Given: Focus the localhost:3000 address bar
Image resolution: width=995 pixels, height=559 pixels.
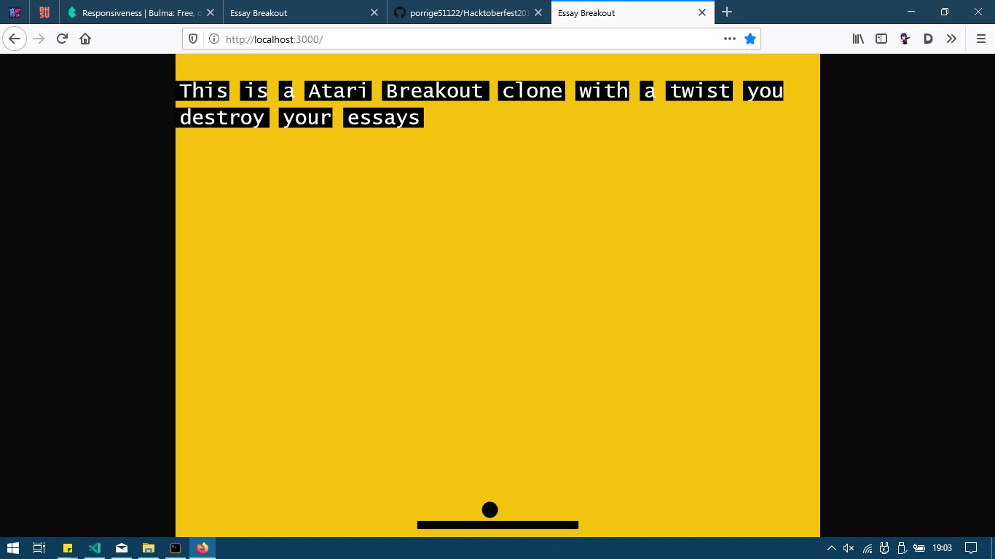Looking at the screenshot, I should (x=471, y=39).
